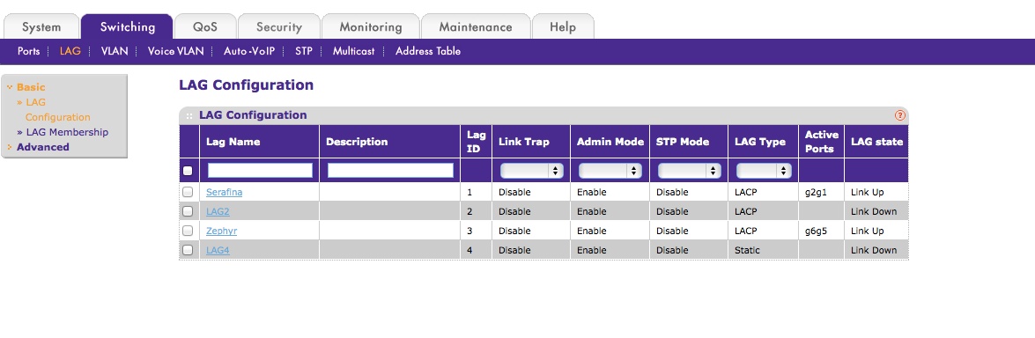
Task: Open the STP Mode dropdown
Action: [x=689, y=171]
